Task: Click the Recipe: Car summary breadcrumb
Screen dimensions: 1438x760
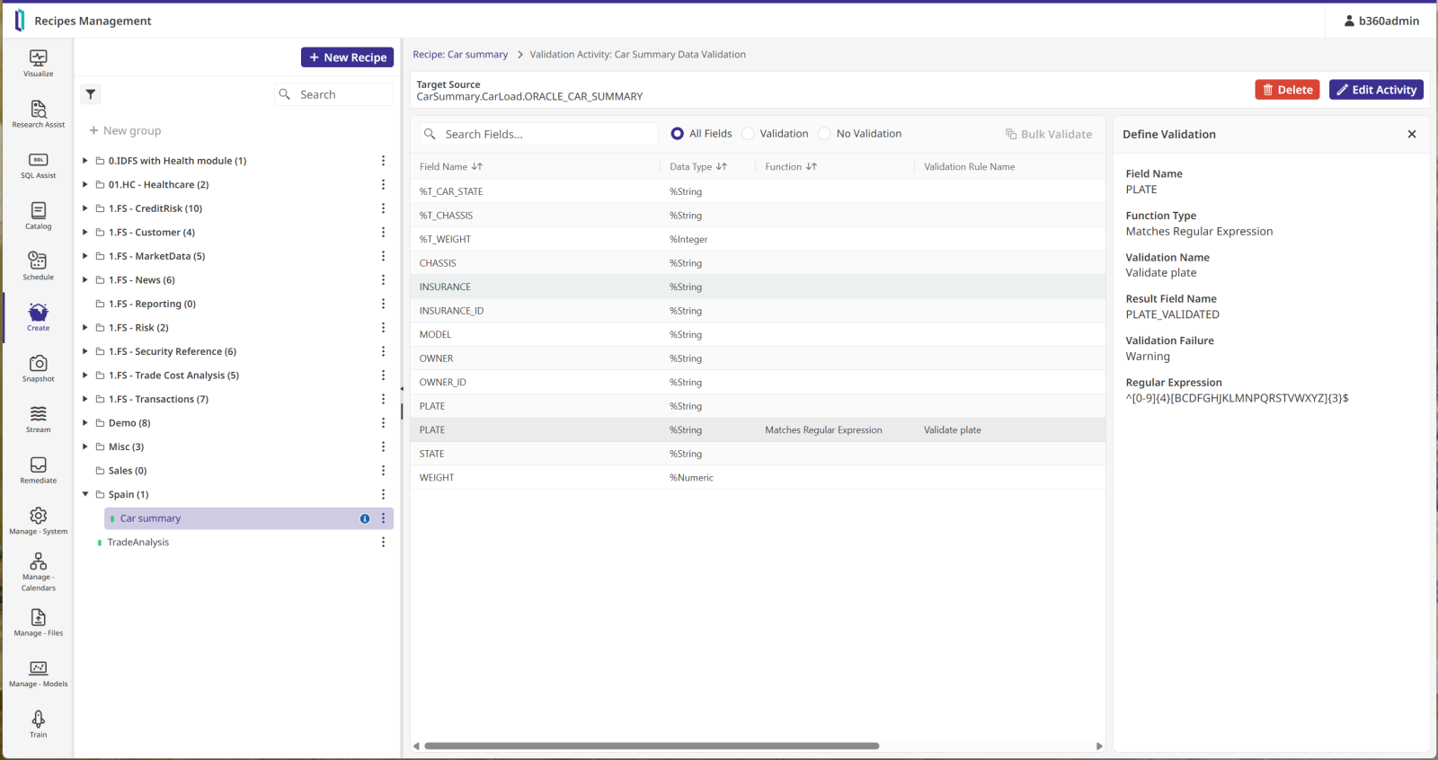Action: (x=460, y=55)
